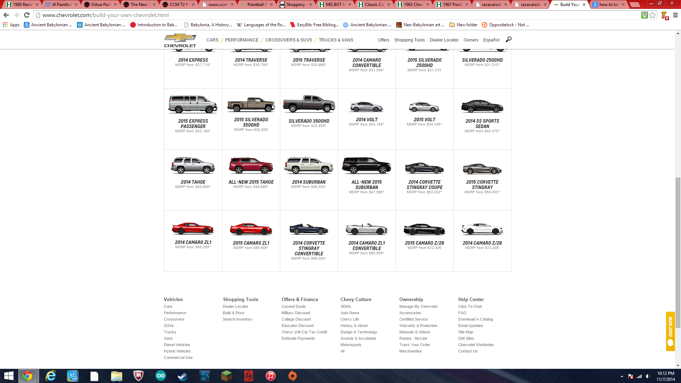Open TRUCKS & VANS menu
Viewport: 681px width, 383px height.
click(336, 40)
